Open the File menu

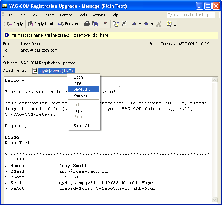10,15
